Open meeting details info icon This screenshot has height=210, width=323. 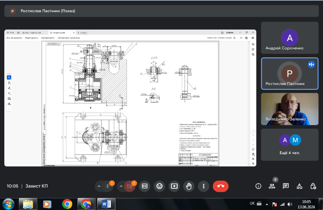[258, 186]
